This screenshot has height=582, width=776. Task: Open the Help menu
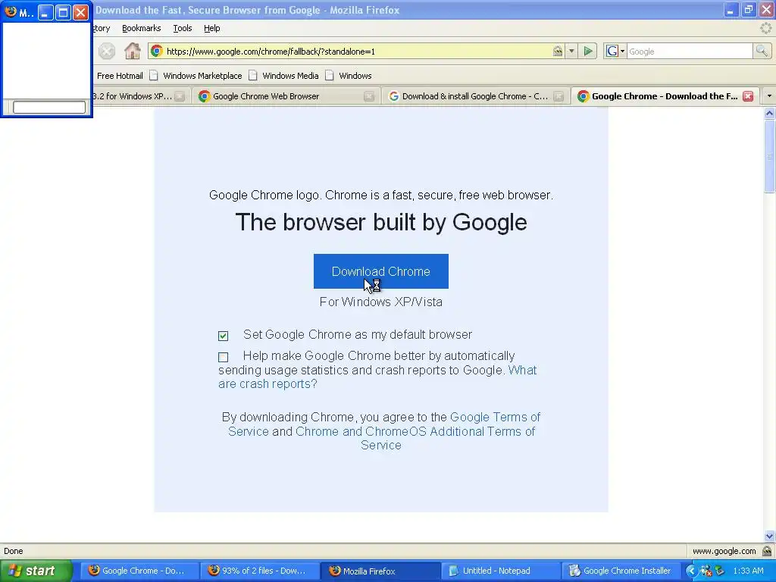pos(212,28)
